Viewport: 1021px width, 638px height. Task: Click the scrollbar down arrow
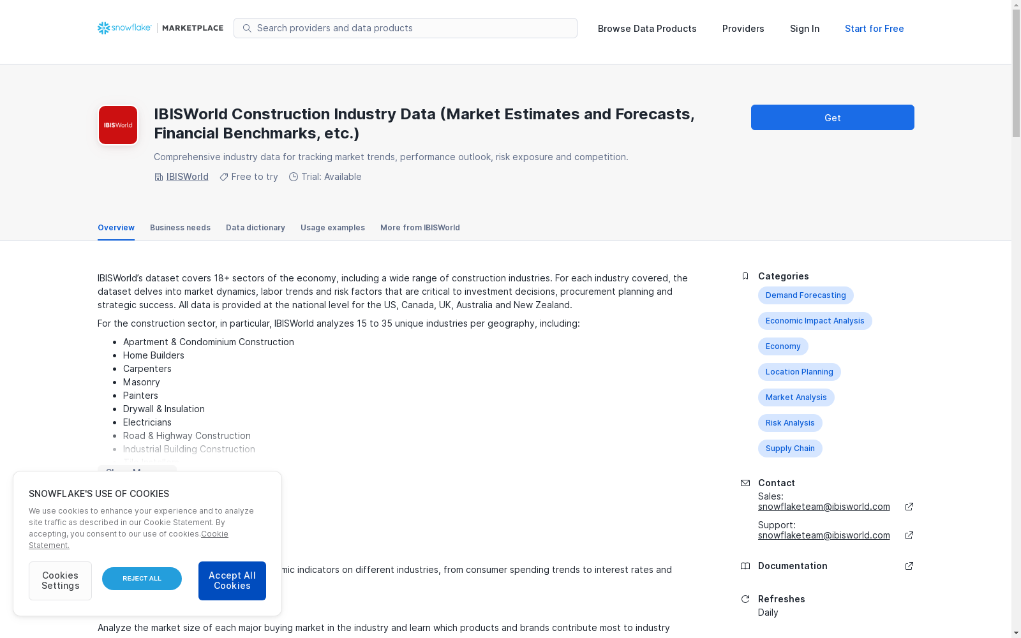click(1016, 633)
